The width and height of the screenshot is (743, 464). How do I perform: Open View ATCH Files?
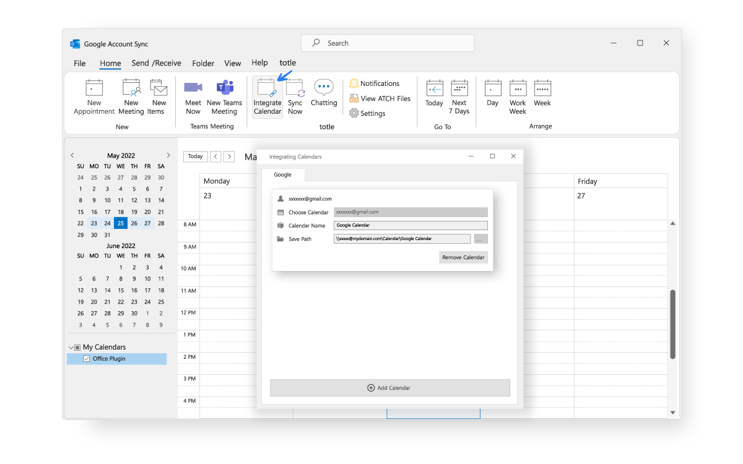coord(380,98)
